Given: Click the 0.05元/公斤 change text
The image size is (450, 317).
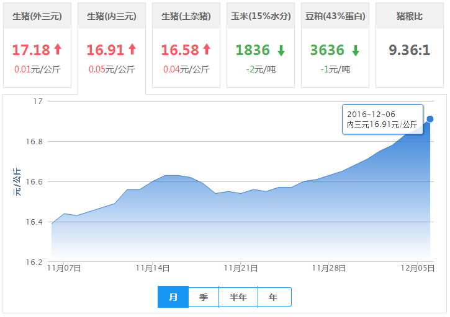Looking at the screenshot, I should click(112, 69).
